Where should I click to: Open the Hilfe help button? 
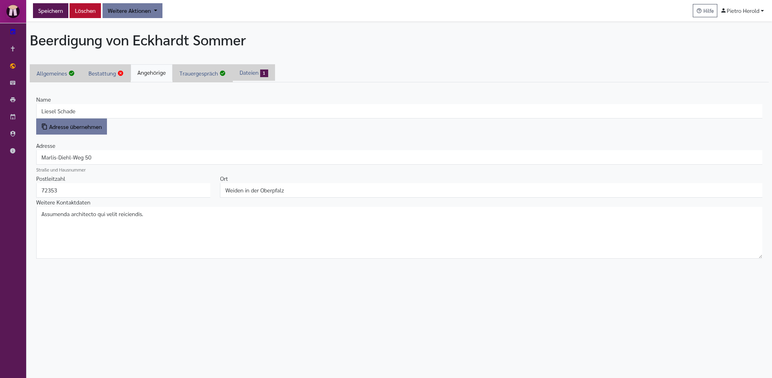click(x=705, y=11)
